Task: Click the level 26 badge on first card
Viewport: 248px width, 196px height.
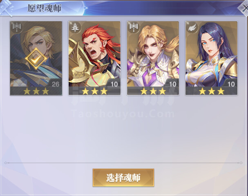Action: click(x=55, y=84)
